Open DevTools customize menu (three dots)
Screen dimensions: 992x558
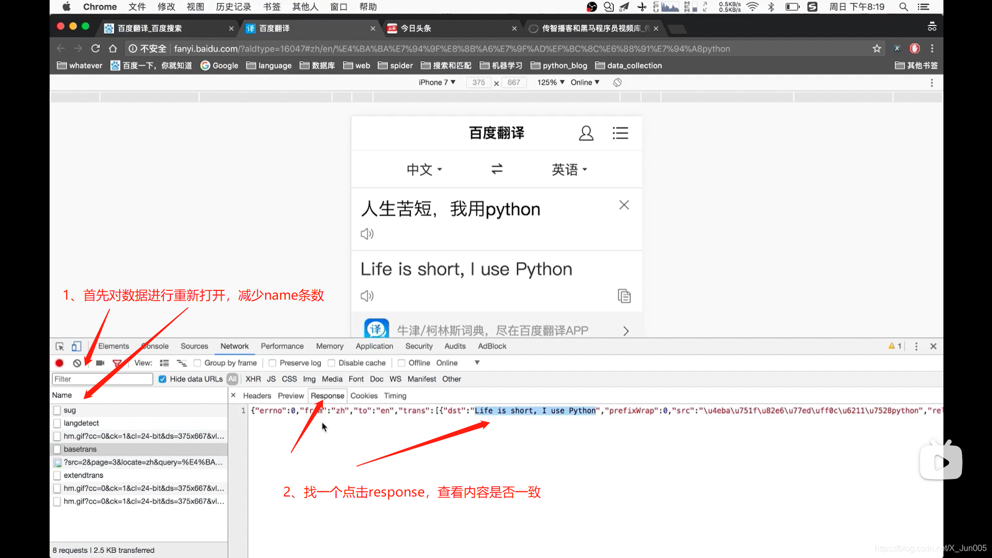pos(916,346)
